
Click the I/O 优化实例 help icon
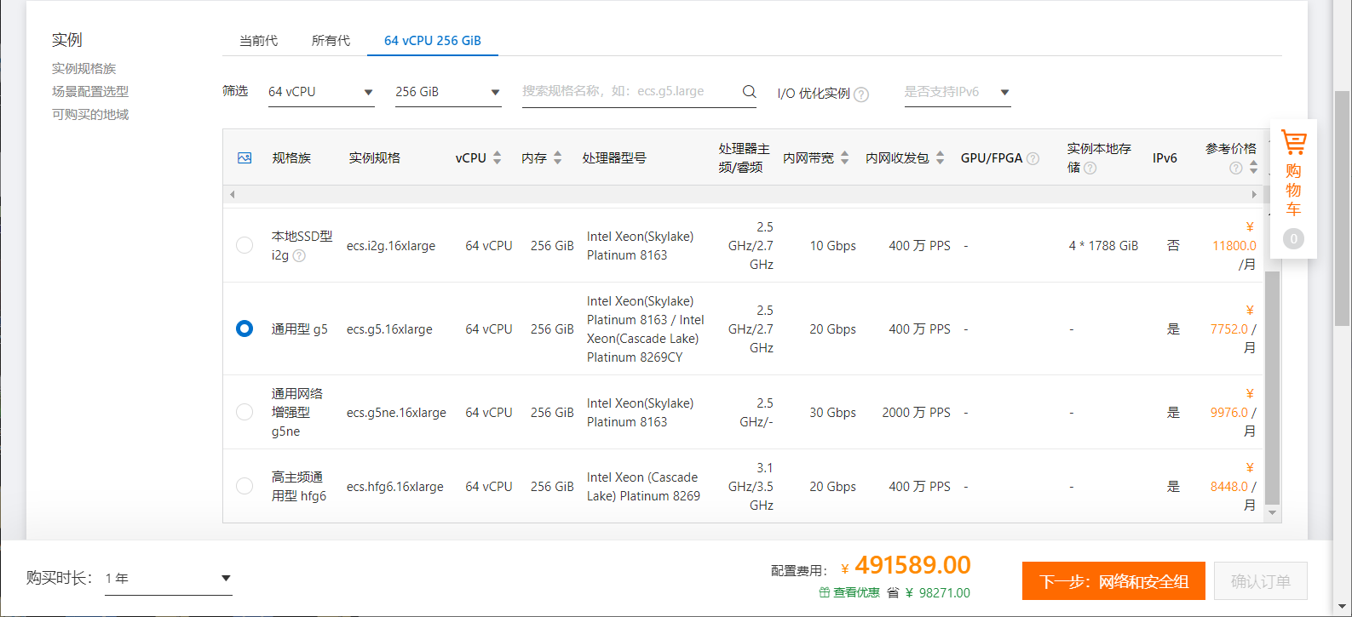[861, 94]
